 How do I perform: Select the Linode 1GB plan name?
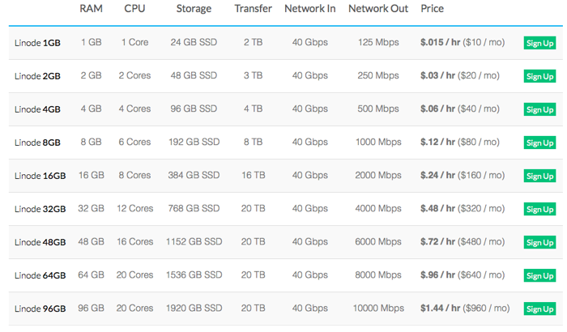click(x=37, y=43)
